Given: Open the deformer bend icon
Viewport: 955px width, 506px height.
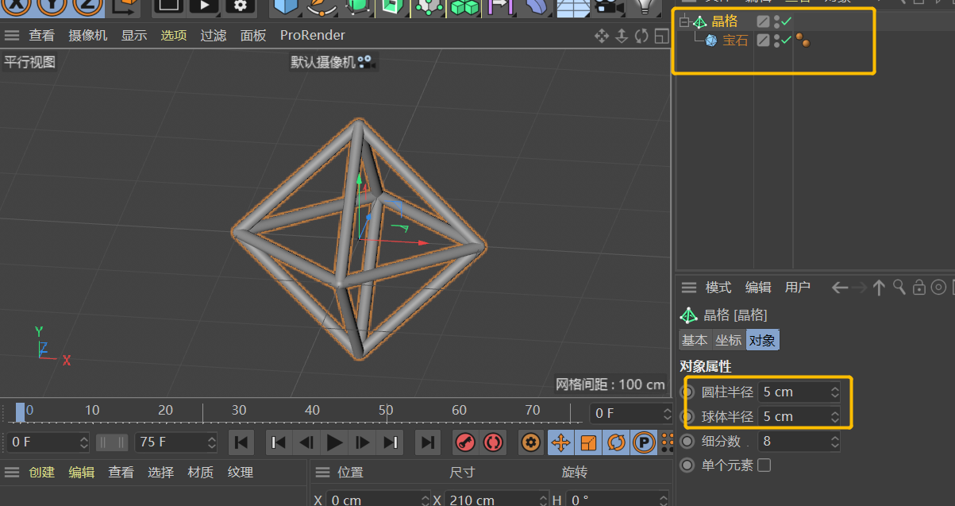Looking at the screenshot, I should 537,6.
